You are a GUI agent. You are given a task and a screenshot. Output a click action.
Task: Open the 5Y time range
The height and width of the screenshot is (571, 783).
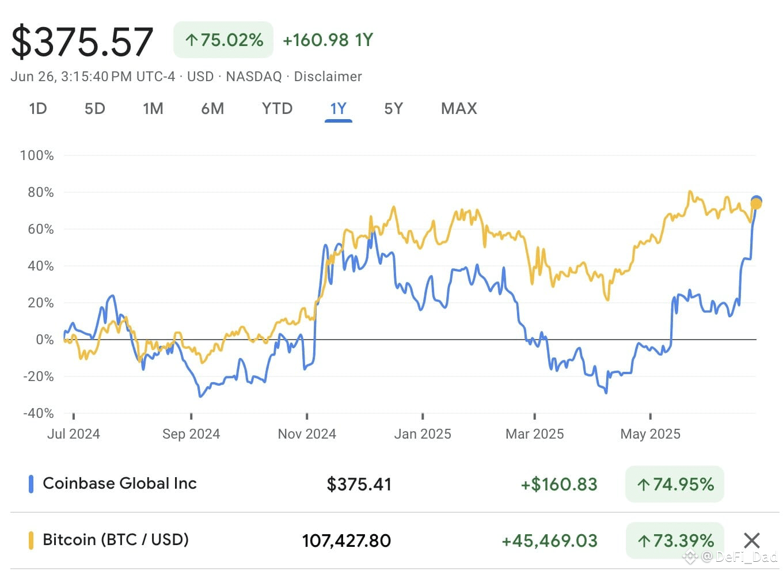click(x=394, y=108)
